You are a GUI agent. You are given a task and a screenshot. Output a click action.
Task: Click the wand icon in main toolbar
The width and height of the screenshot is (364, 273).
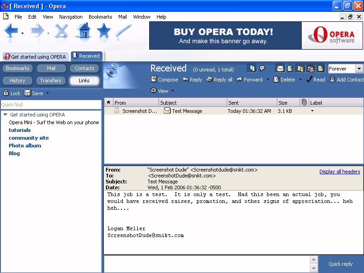click(124, 31)
